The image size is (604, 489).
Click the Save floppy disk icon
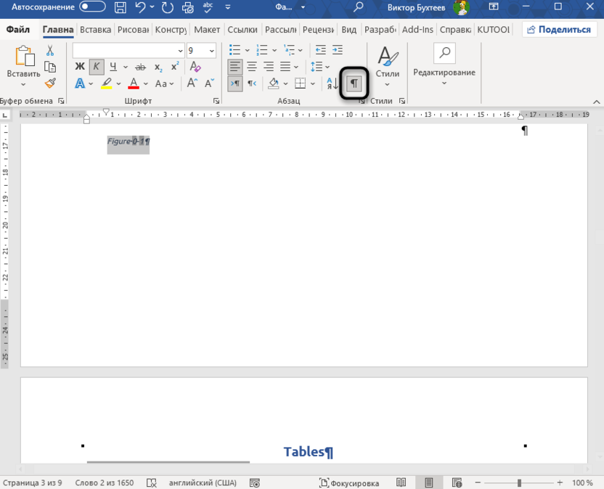click(x=121, y=8)
